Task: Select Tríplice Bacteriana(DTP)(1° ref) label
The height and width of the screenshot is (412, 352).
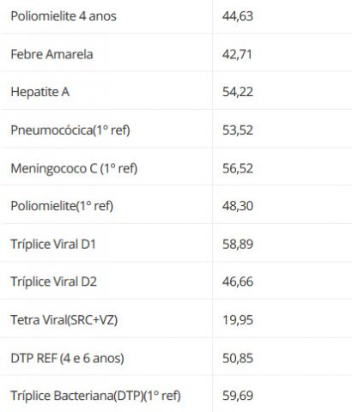Action: [96, 396]
